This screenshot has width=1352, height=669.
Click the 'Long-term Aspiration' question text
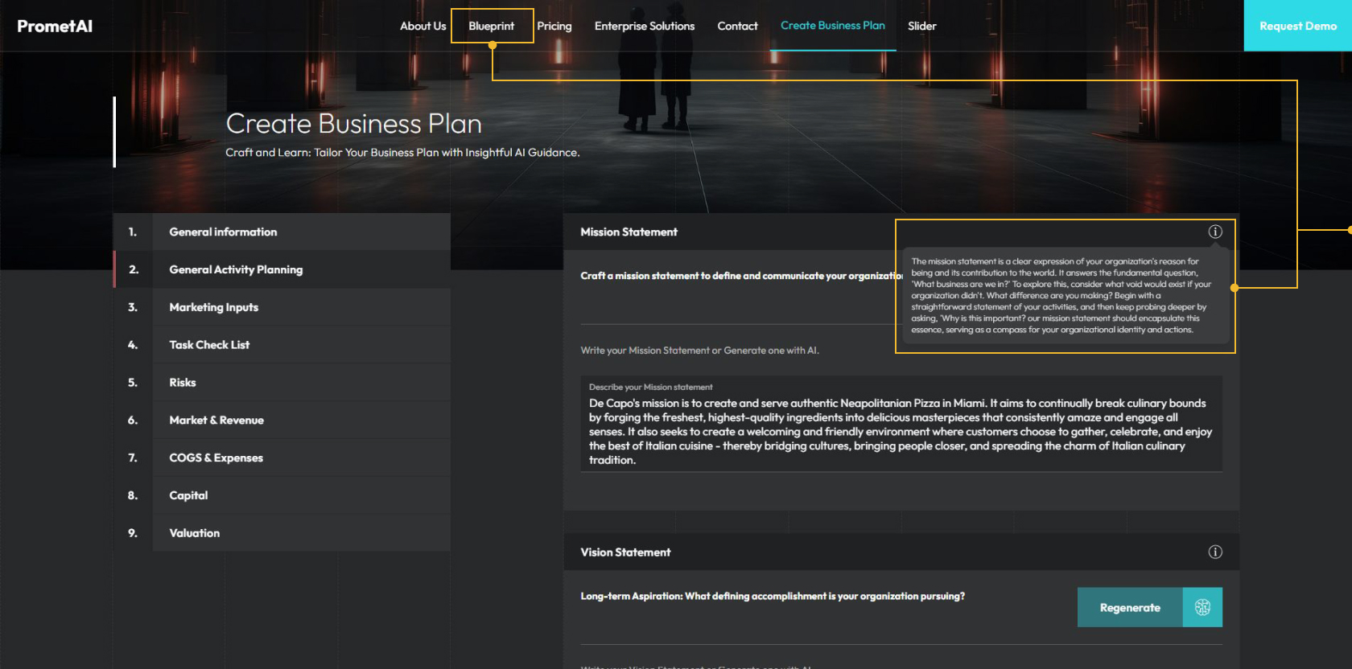[773, 596]
